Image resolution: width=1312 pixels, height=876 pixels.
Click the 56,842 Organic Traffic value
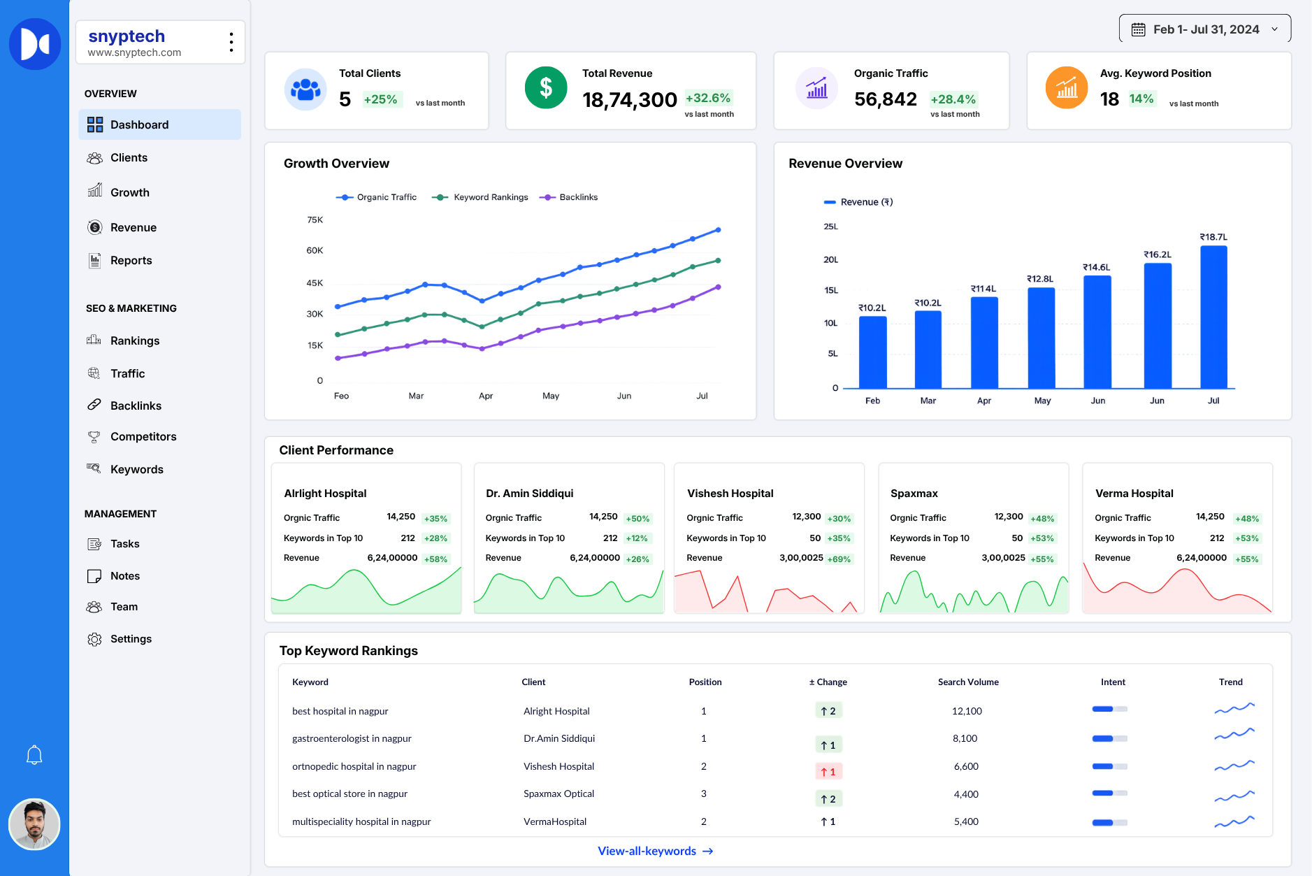pyautogui.click(x=886, y=99)
